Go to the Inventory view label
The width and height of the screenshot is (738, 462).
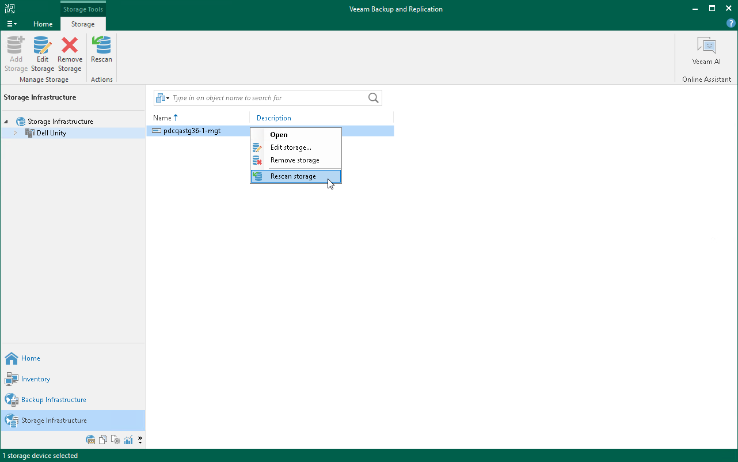(36, 379)
